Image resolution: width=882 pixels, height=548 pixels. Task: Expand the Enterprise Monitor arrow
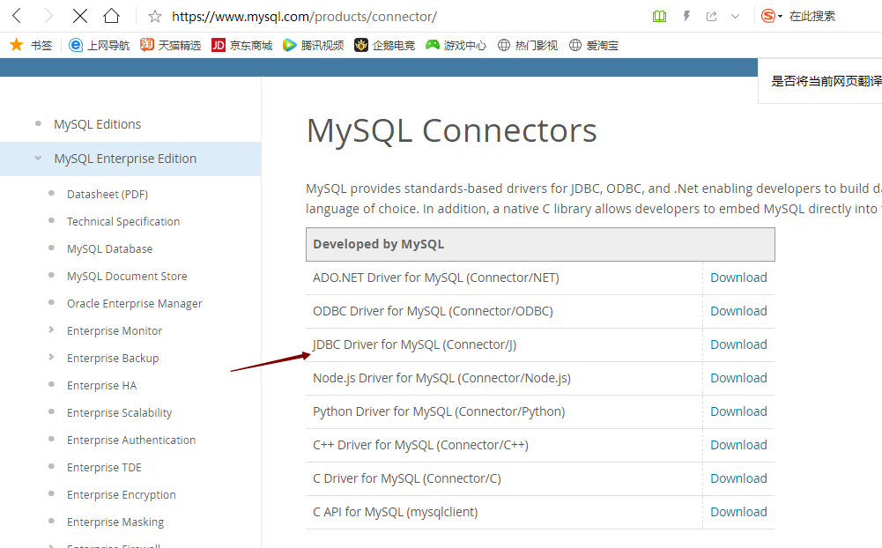51,330
